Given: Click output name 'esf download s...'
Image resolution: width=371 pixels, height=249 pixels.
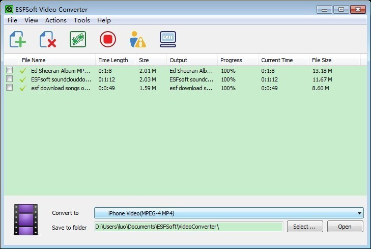Looking at the screenshot, I should click(191, 88).
